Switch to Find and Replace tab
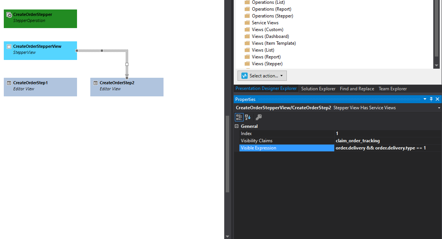442x239 pixels. (357, 89)
